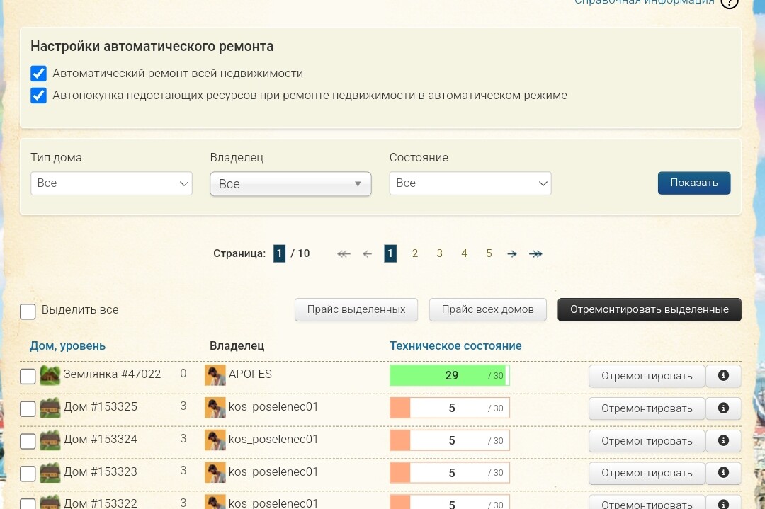Viewport: 765px width, 509px height.
Task: Sort by Техническое состояние column header
Action: pos(455,346)
